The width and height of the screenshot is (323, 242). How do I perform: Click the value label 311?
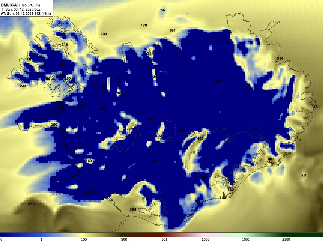150,54
